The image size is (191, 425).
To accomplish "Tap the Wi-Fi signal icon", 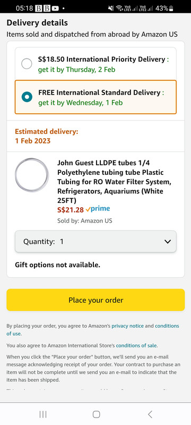I will 119,8.
